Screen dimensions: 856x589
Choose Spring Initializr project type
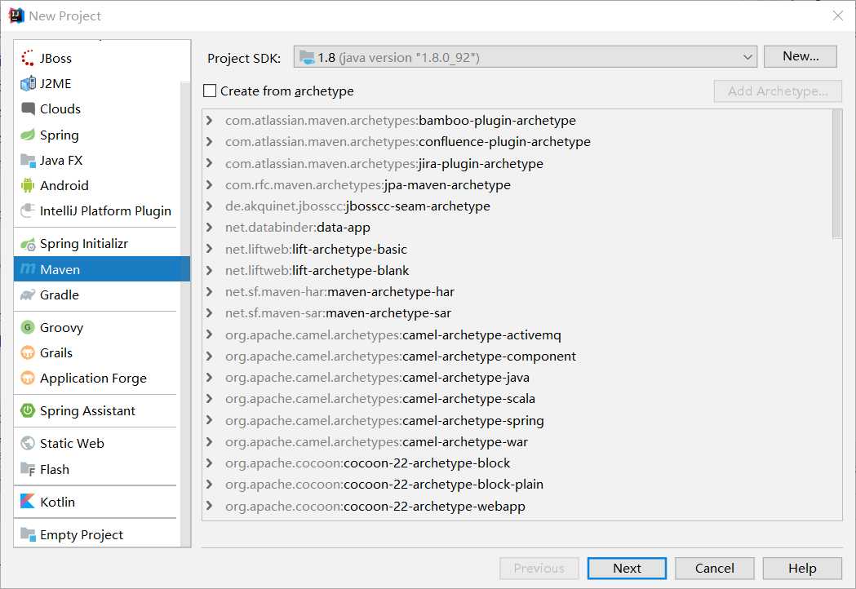[96, 243]
